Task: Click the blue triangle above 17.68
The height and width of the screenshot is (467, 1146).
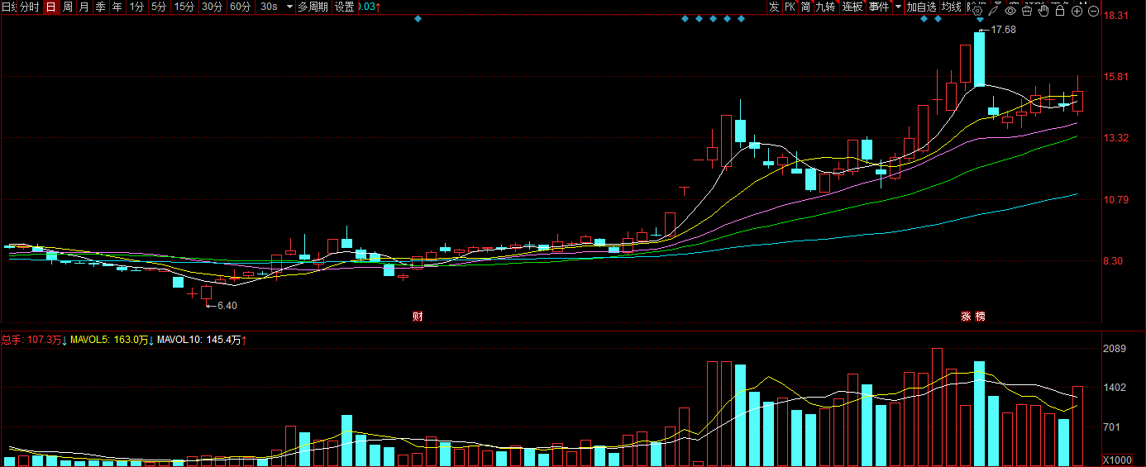Action: 980,19
